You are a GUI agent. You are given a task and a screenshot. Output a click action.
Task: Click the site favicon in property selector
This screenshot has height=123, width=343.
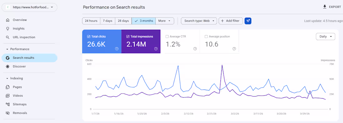pyautogui.click(x=8, y=7)
